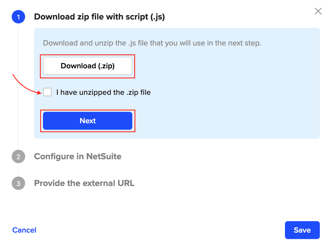Click 'Download zip file with script' heading
This screenshot has height=251, width=331.
pyautogui.click(x=99, y=17)
